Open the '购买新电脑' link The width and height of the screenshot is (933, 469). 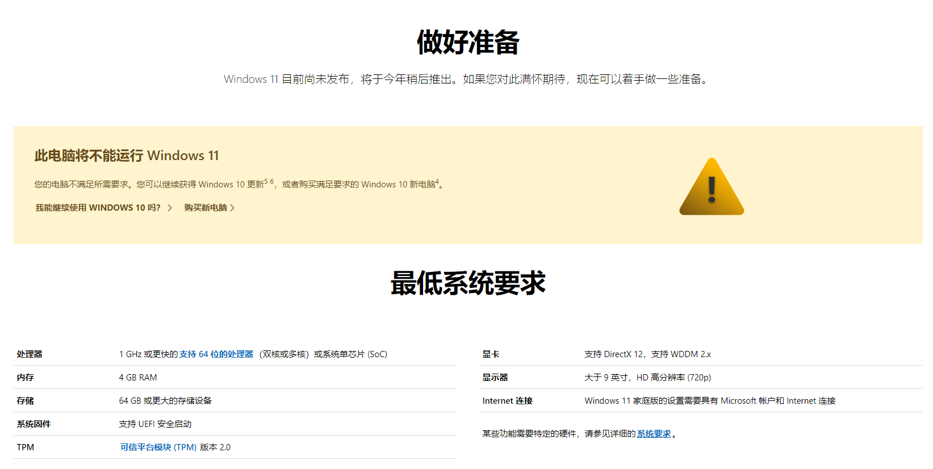tap(206, 208)
